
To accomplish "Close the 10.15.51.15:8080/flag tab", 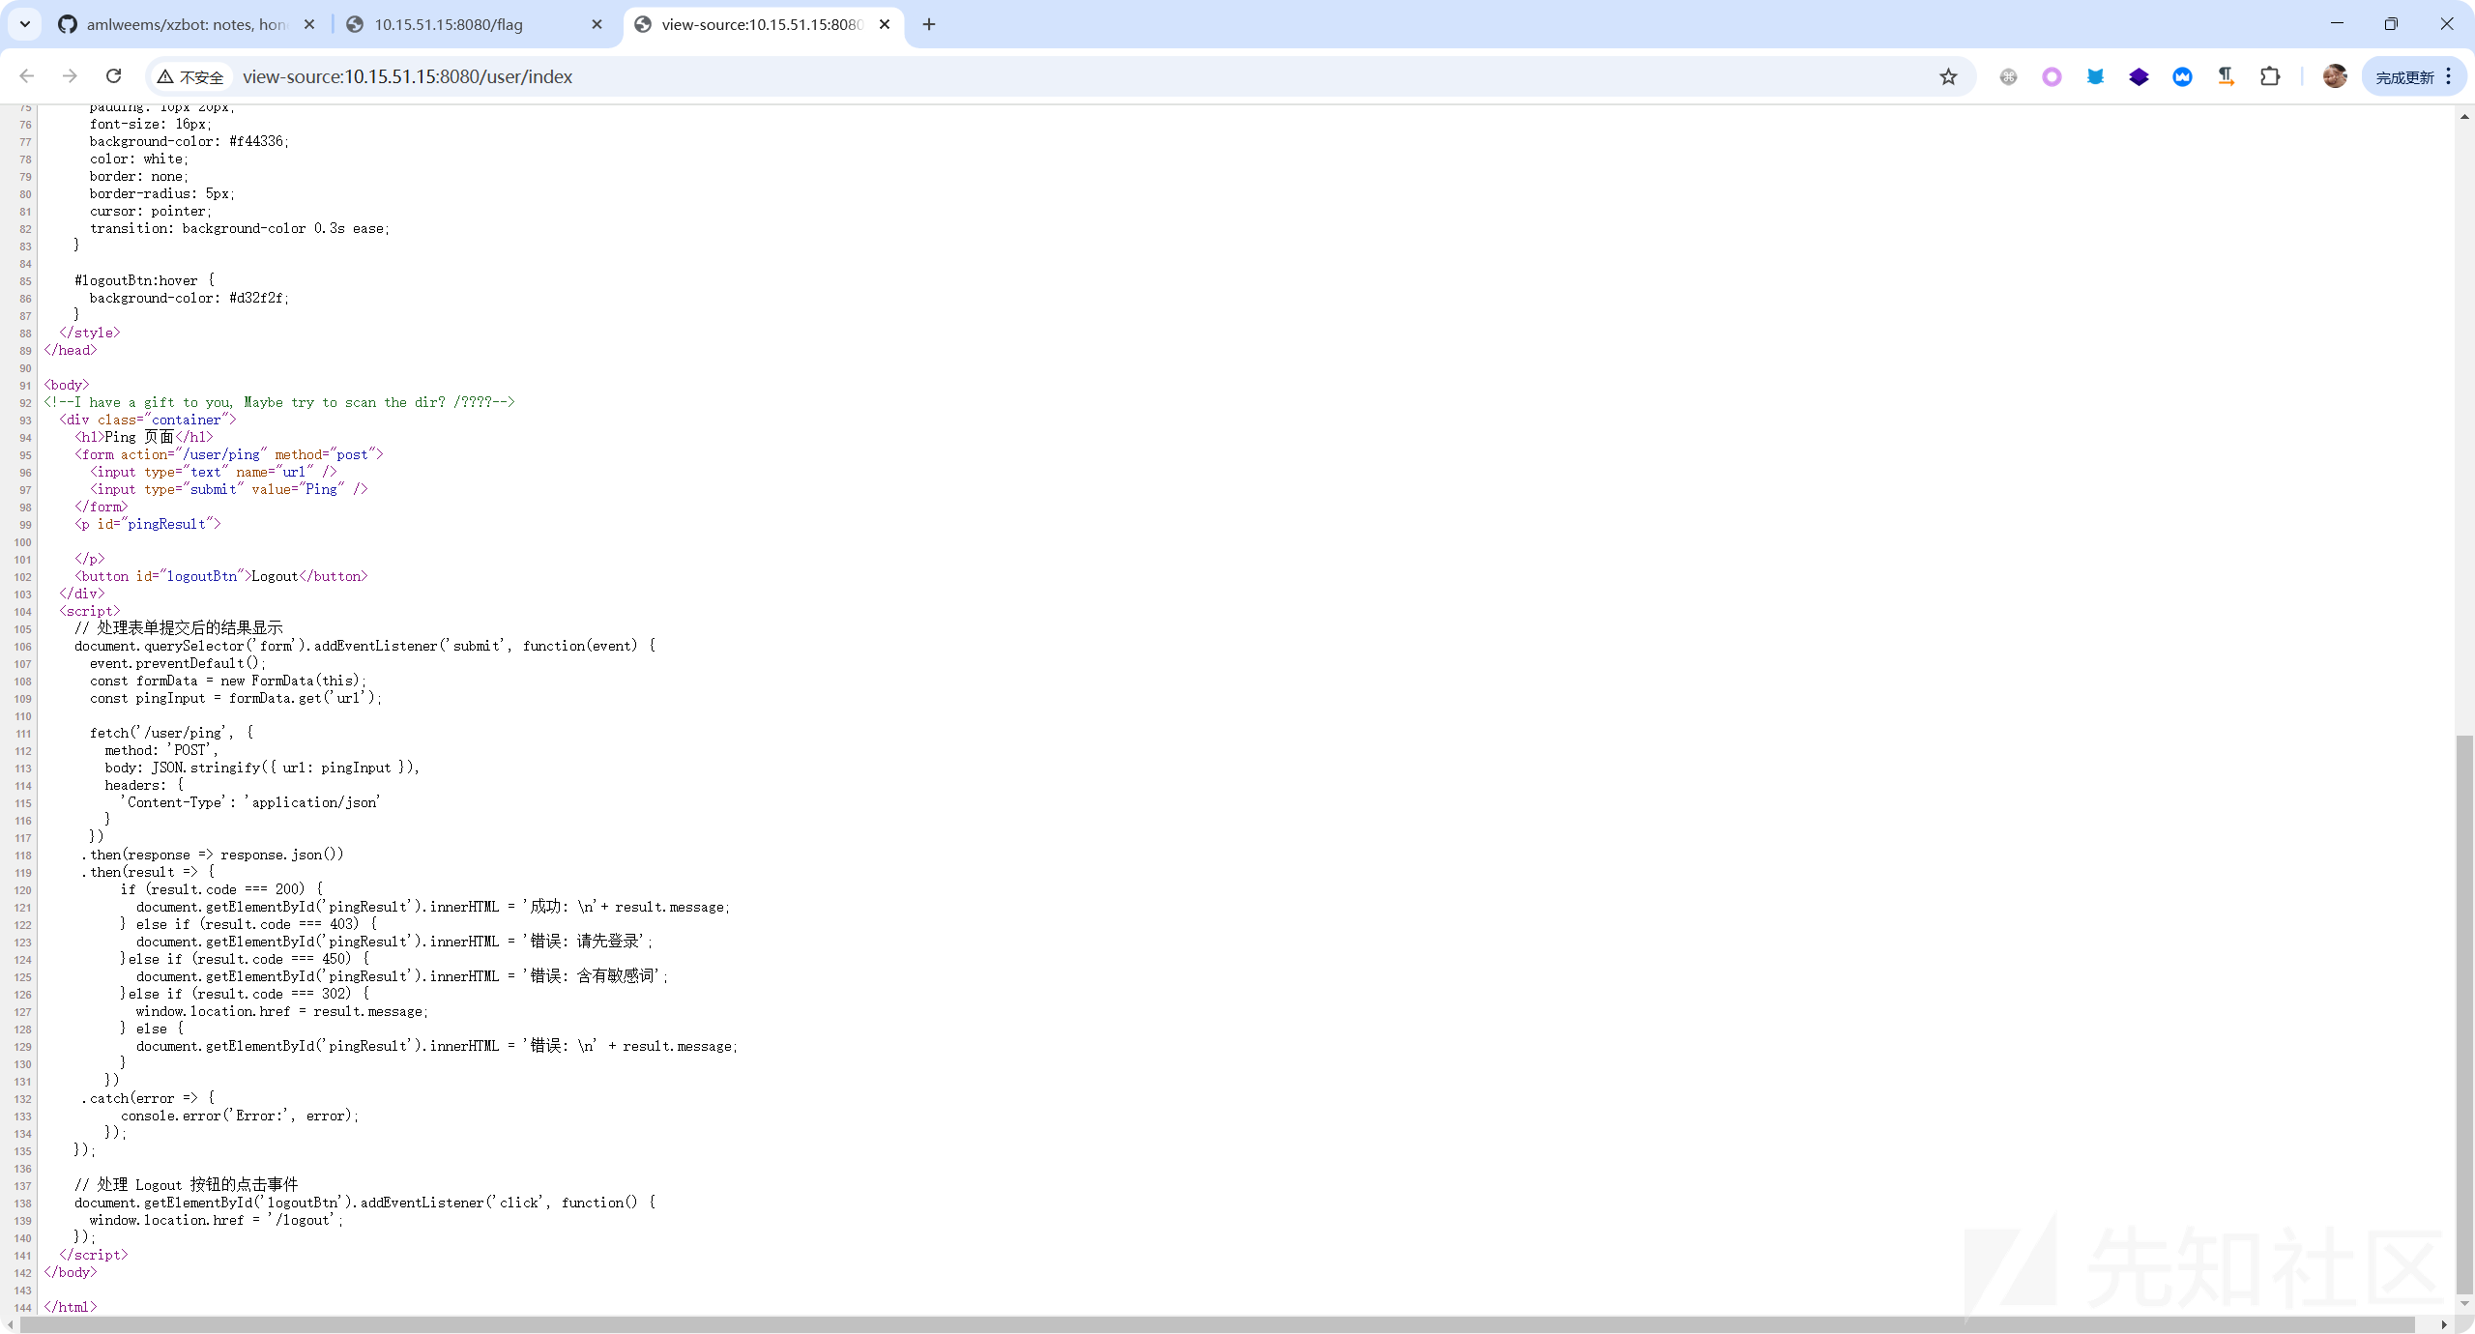I will [x=597, y=24].
